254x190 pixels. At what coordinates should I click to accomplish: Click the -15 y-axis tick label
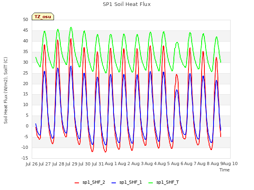[25, 158]
